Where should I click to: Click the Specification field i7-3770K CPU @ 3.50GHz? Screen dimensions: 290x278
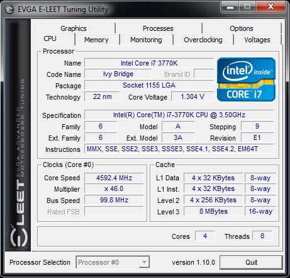pyautogui.click(x=179, y=115)
